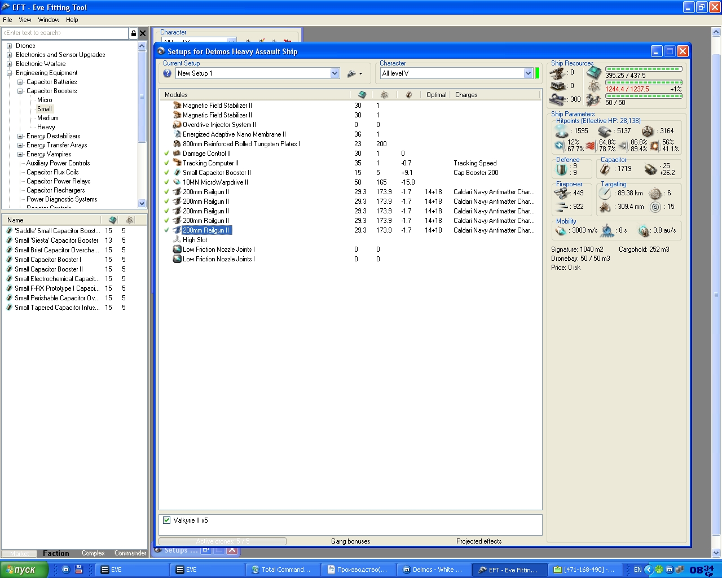Image resolution: width=722 pixels, height=578 pixels.
Task: Click the max velocity icon showing 3003 m/s
Action: point(561,230)
